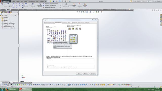
Task: Click the Исправить эскиз tool
Action: pyautogui.click(x=74, y=5)
